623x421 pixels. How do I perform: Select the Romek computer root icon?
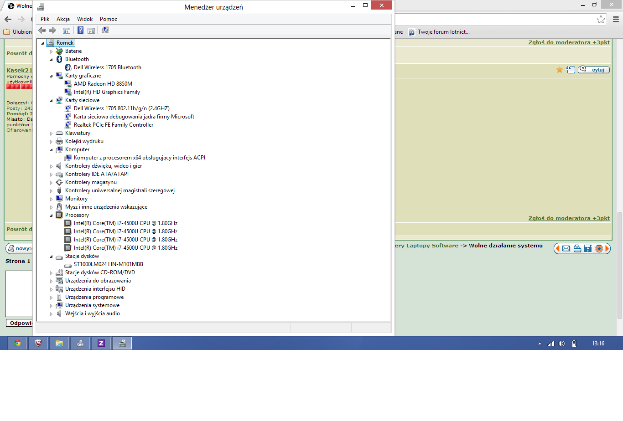click(50, 43)
